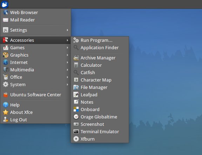This screenshot has height=155, width=202.
Task: Launch Mail Reader from the menu
Action: point(35,20)
